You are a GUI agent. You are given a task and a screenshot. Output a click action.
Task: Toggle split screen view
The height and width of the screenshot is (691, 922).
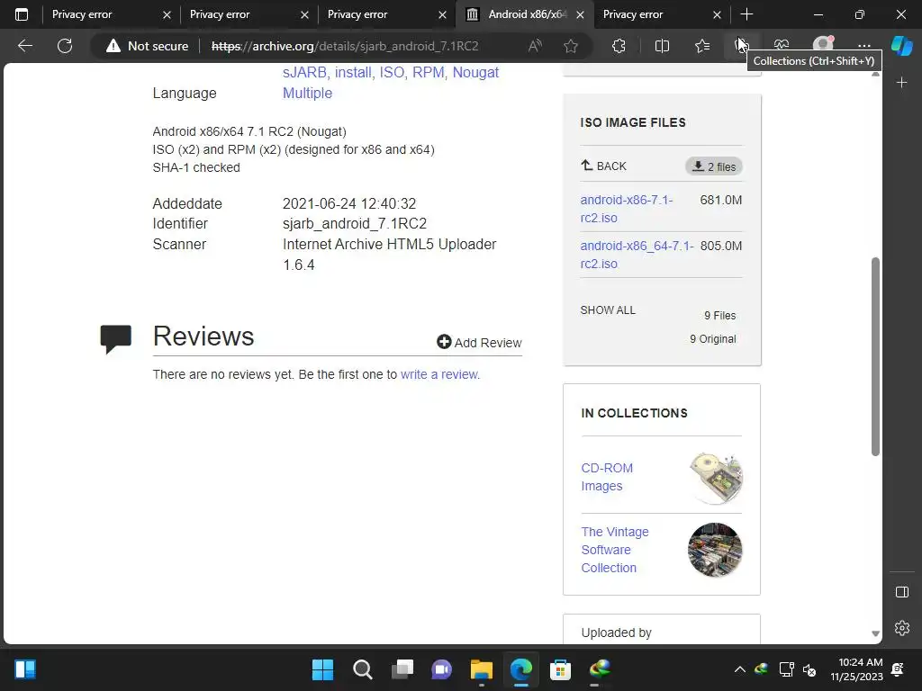pos(662,46)
